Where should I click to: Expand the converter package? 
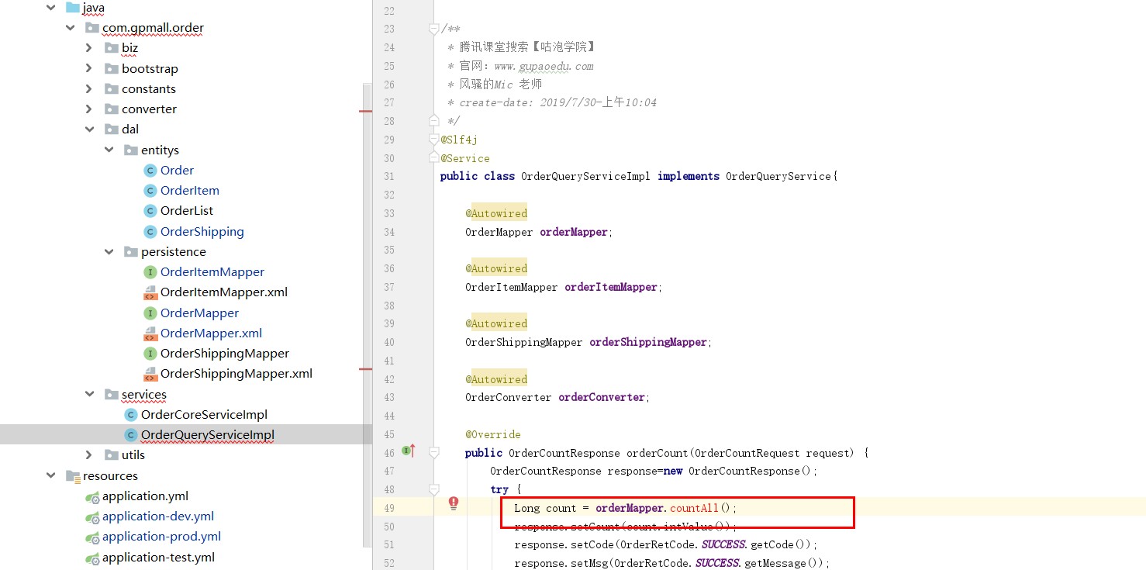tap(89, 109)
